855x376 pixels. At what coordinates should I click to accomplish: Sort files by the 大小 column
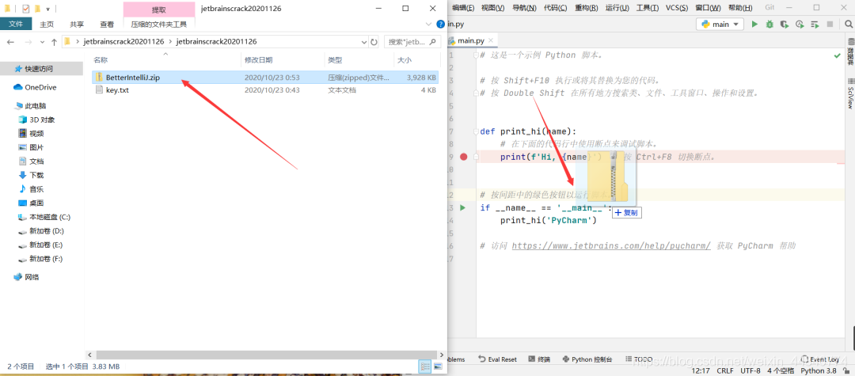pyautogui.click(x=404, y=60)
